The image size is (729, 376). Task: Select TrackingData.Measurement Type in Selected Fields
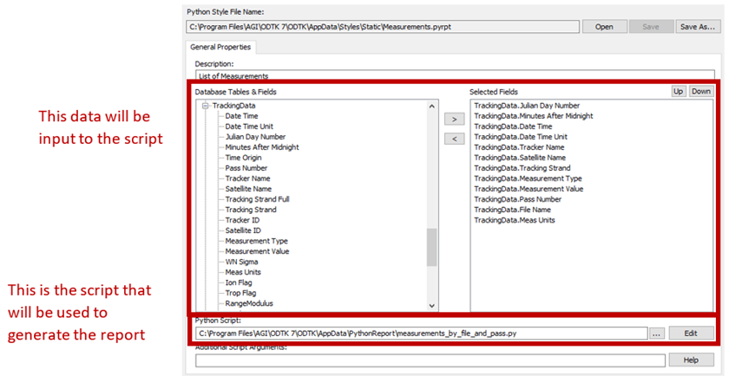[x=528, y=178]
